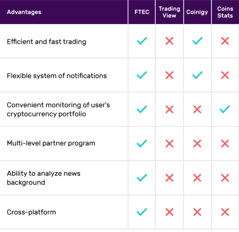
Task: Select the Coins Stats column header
Action: [x=225, y=12]
